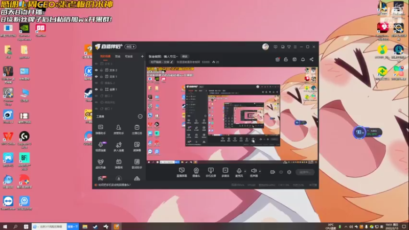
Task: Hide the 全屏 1 source with its eye
Action: pyautogui.click(x=96, y=89)
